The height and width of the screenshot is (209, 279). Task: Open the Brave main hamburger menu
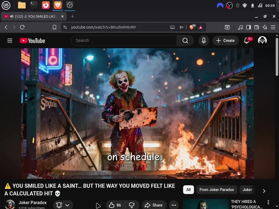pyautogui.click(x=273, y=27)
